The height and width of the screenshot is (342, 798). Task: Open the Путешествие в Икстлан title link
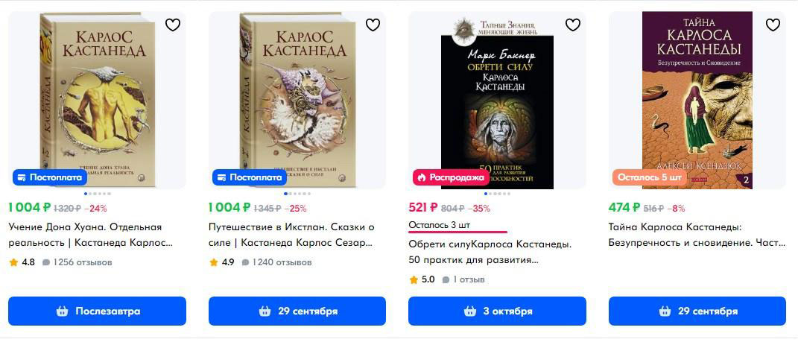click(x=291, y=235)
